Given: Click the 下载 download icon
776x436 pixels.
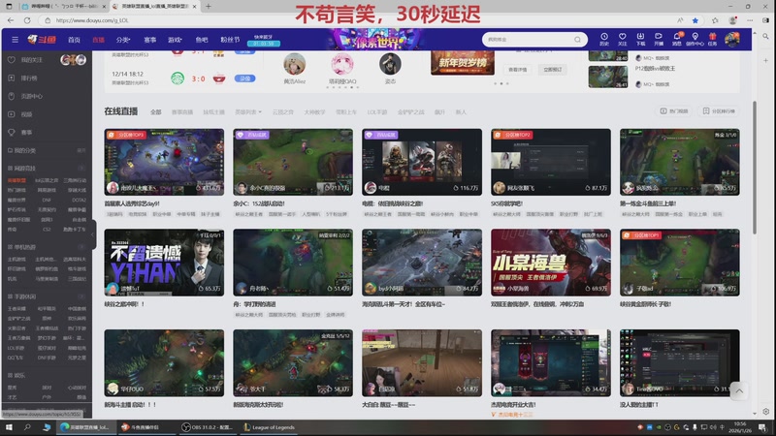Looking at the screenshot, I should 640,40.
